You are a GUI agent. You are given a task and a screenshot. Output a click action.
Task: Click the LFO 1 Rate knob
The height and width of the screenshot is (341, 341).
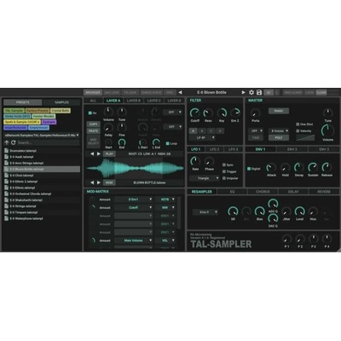(x=195, y=161)
